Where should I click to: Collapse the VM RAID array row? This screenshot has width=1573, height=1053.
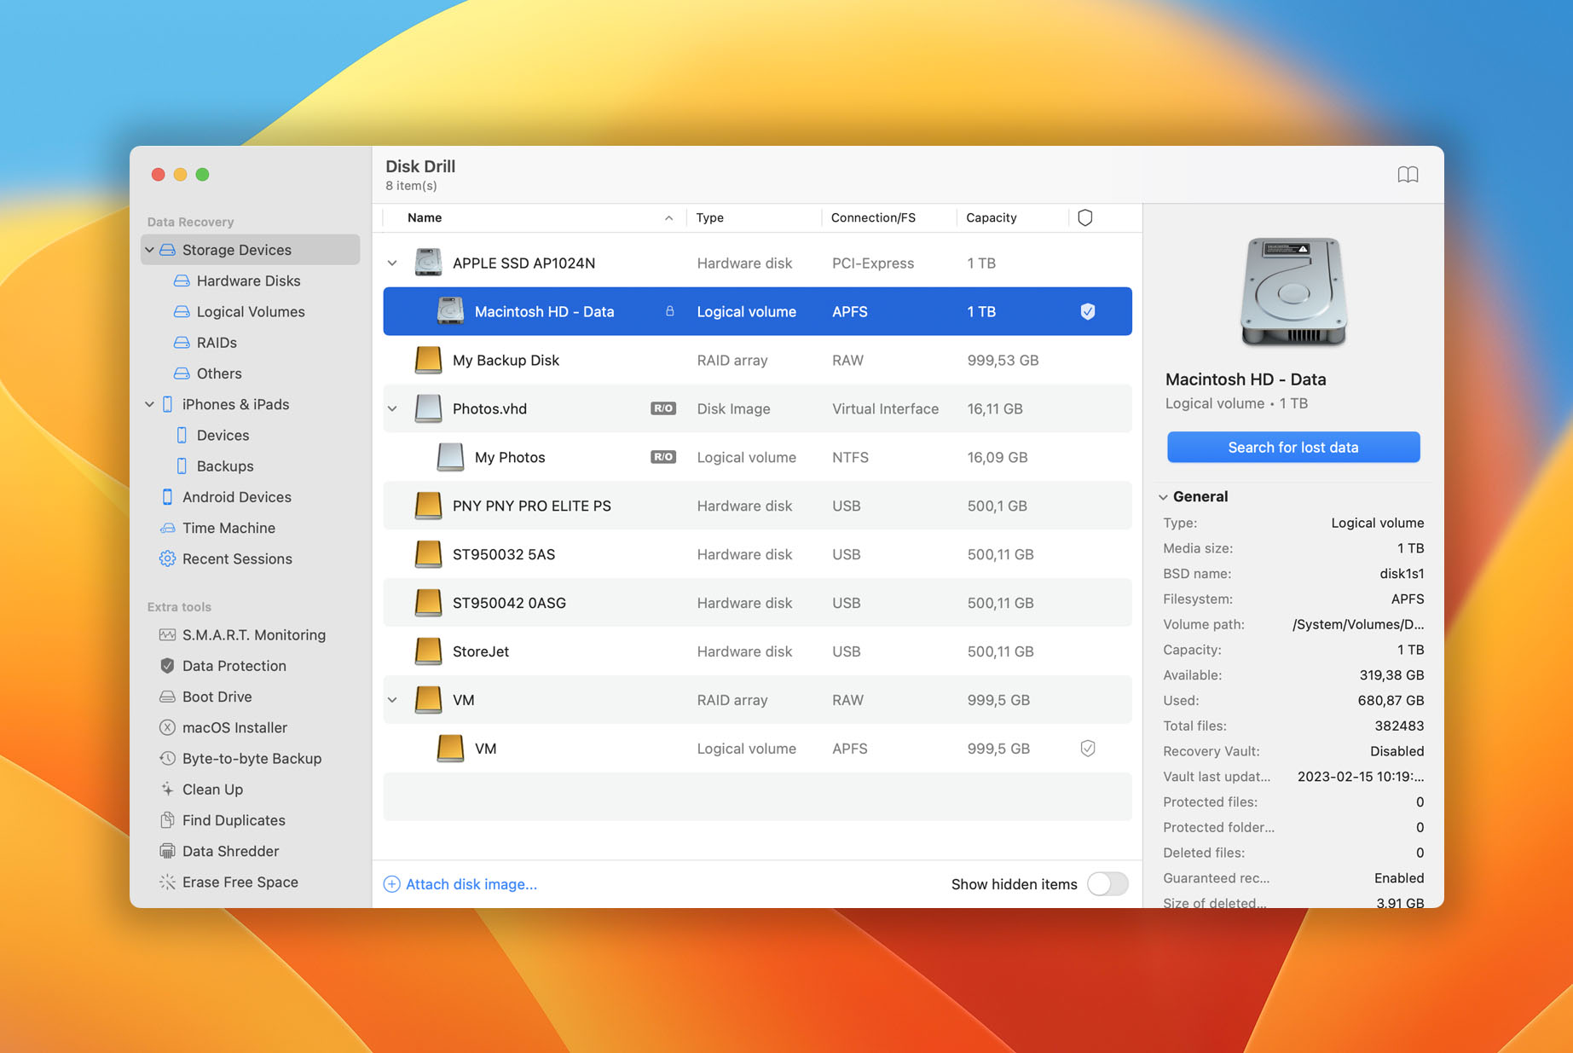tap(392, 700)
